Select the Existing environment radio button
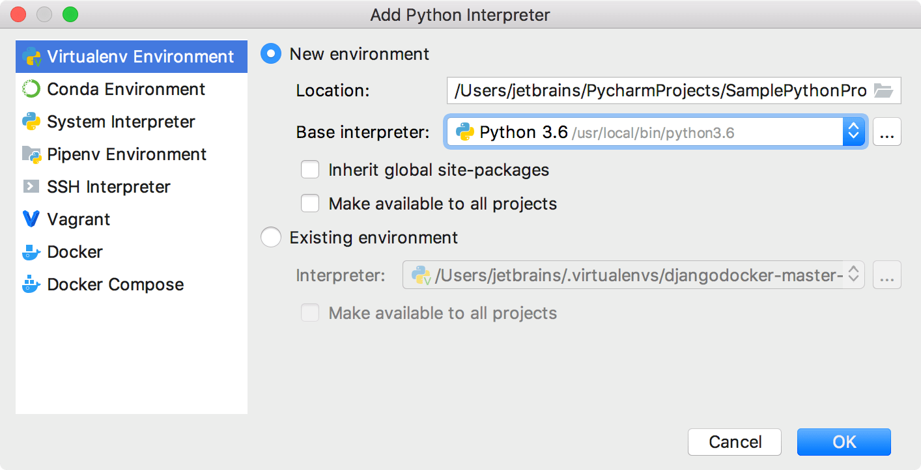The image size is (921, 470). pyautogui.click(x=271, y=238)
